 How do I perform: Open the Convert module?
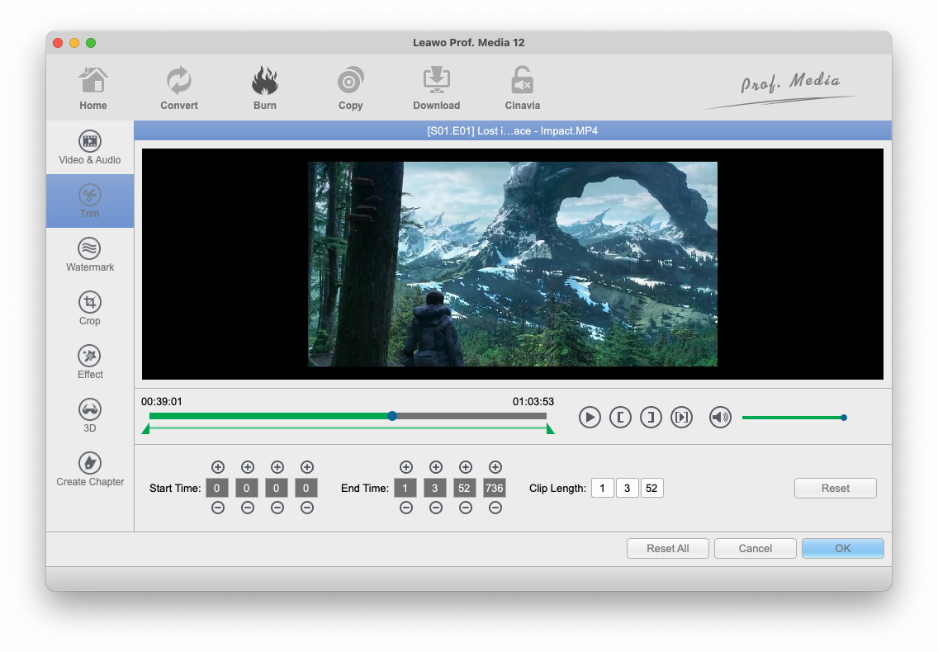179,88
